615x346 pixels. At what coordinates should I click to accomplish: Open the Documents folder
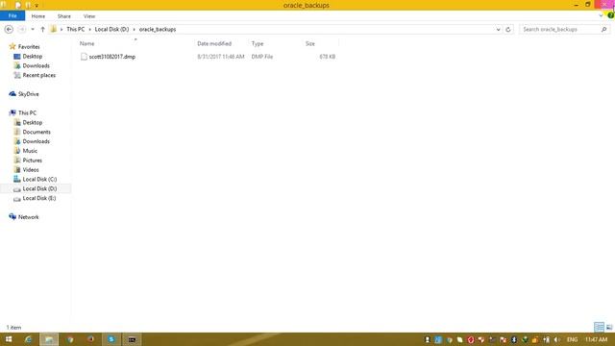37,133
